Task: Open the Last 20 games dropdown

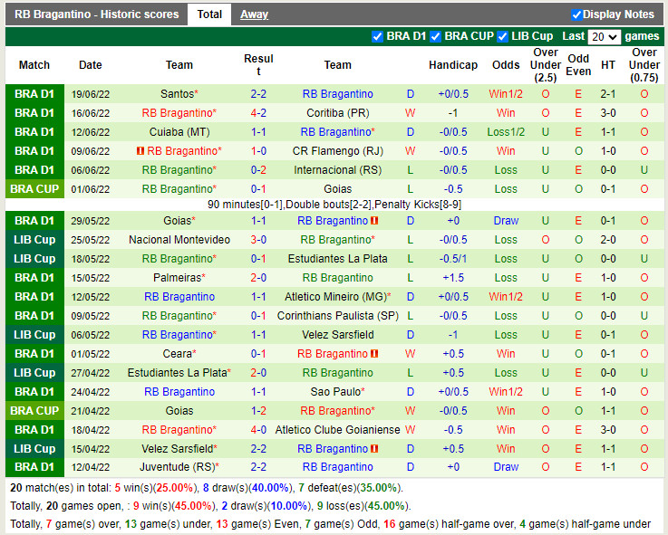Action: pyautogui.click(x=604, y=37)
